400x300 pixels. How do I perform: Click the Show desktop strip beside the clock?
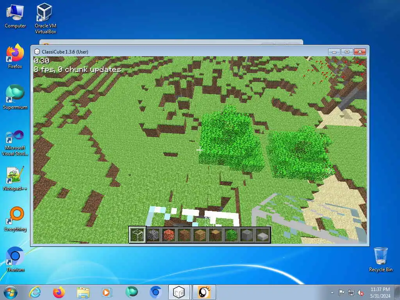(x=398, y=293)
